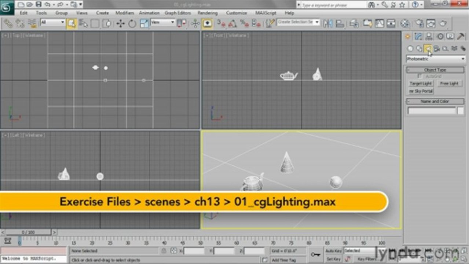Click the mr Sky Portal button

pos(421,91)
